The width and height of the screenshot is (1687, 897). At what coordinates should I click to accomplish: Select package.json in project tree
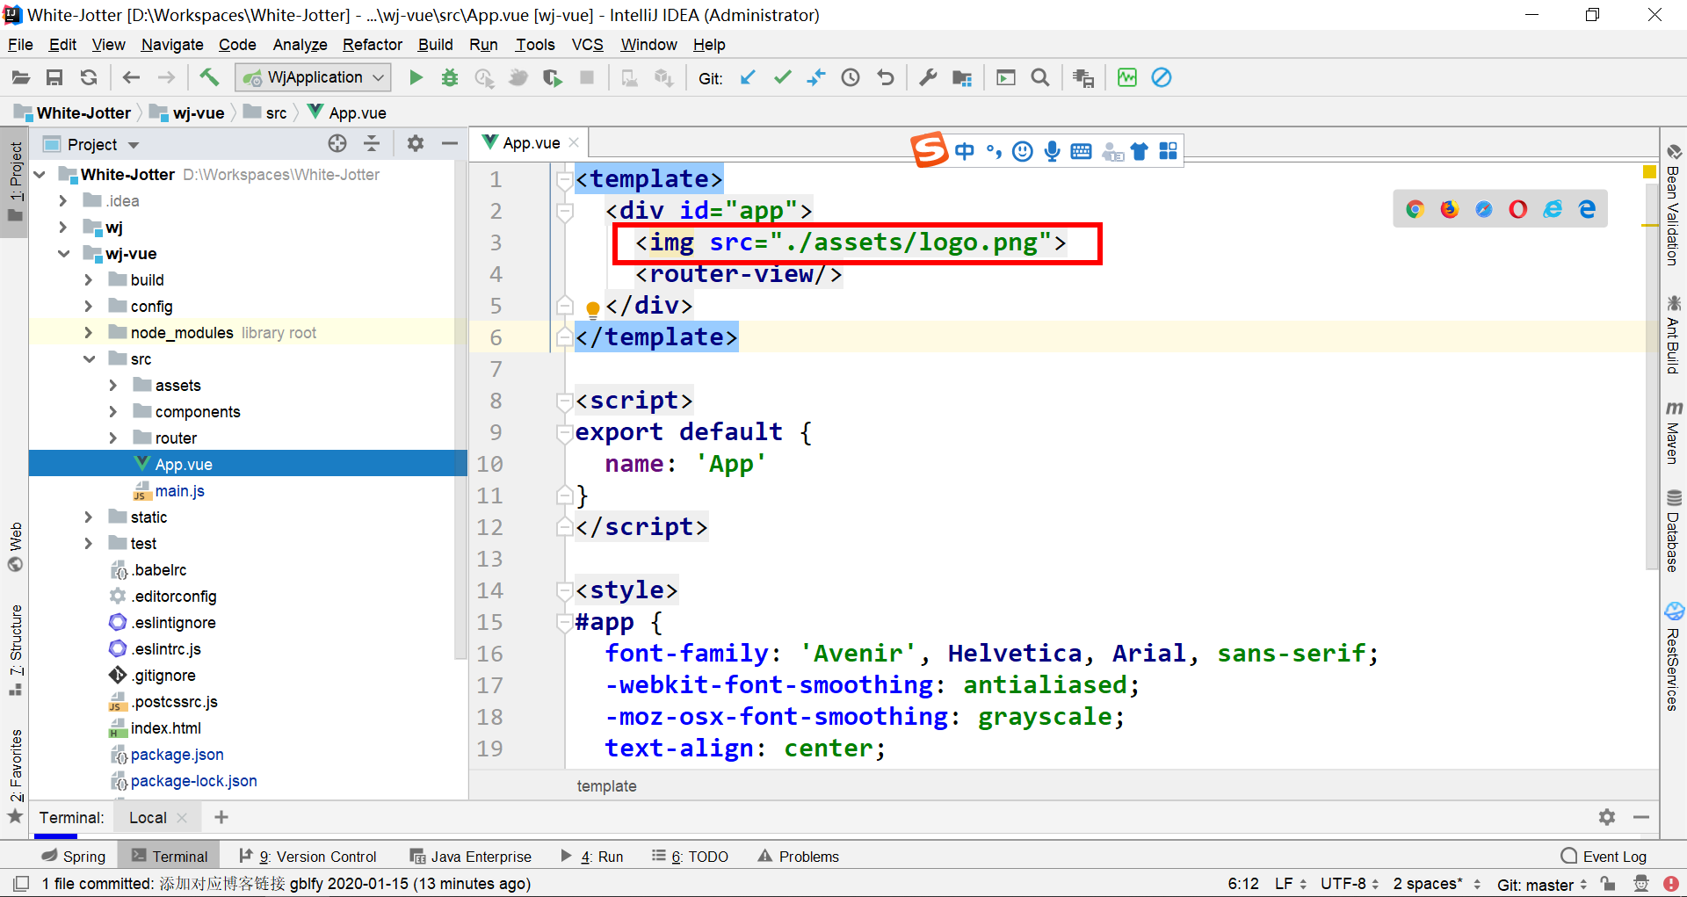pos(177,755)
